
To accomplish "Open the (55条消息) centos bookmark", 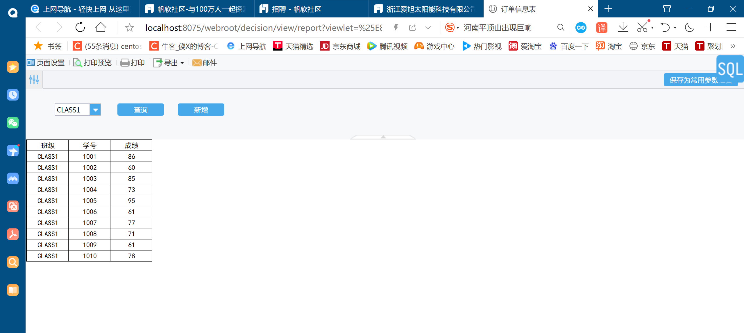I will [107, 46].
